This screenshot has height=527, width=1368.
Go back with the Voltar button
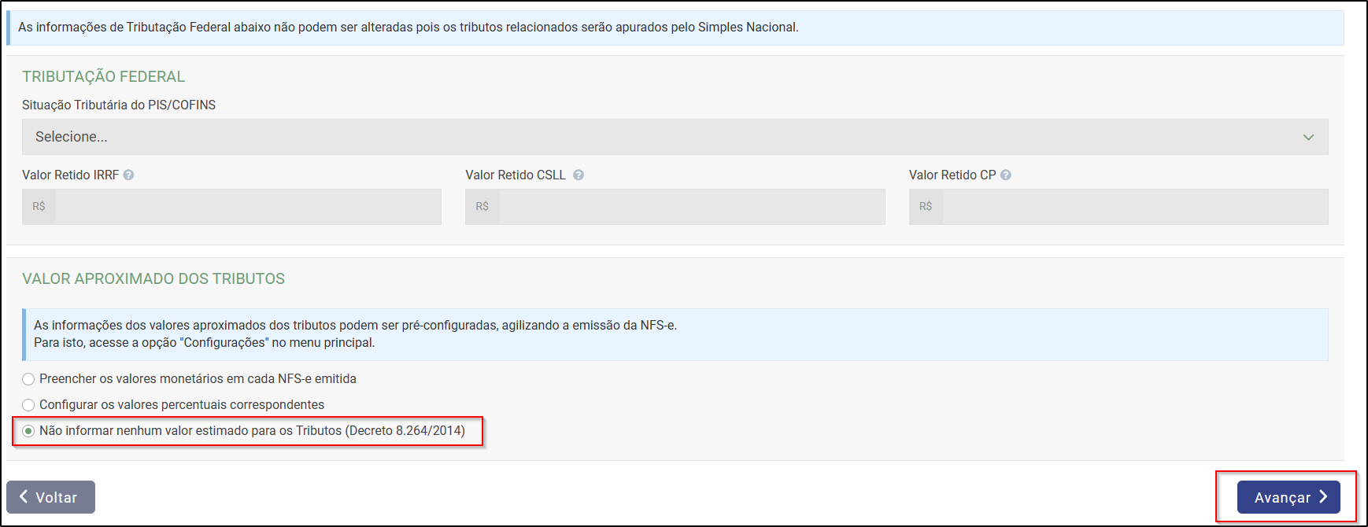tap(50, 497)
